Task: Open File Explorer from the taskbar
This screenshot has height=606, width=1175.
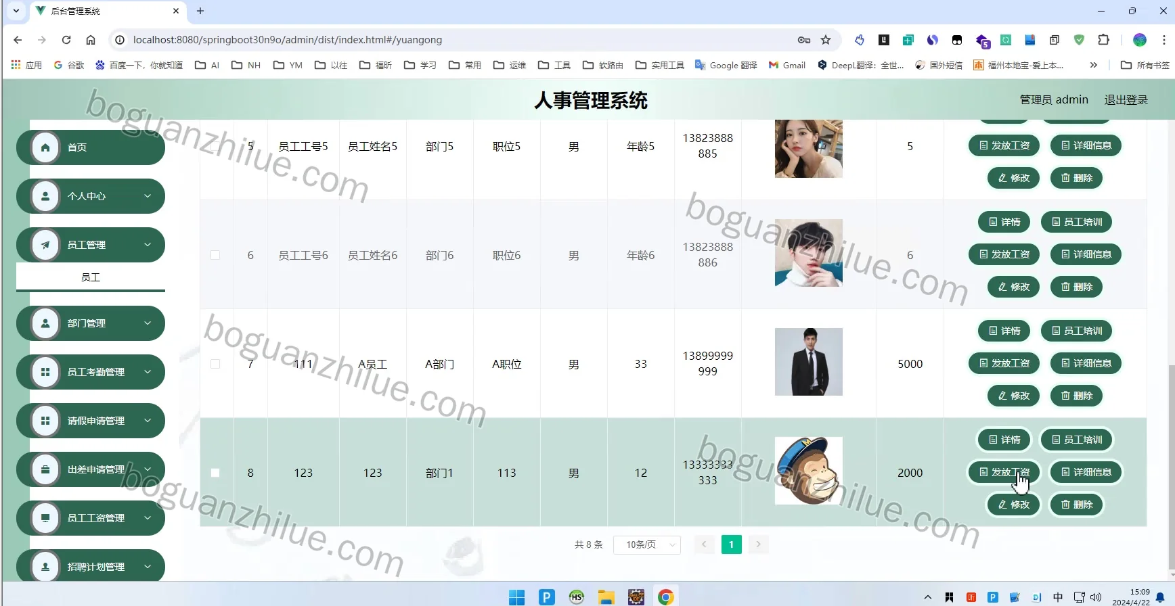Action: [x=606, y=597]
